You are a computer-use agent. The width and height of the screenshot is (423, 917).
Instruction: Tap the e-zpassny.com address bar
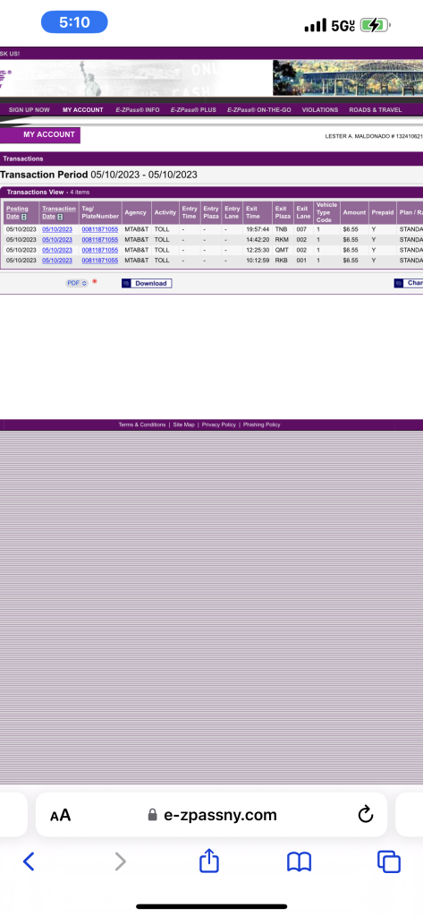[211, 815]
